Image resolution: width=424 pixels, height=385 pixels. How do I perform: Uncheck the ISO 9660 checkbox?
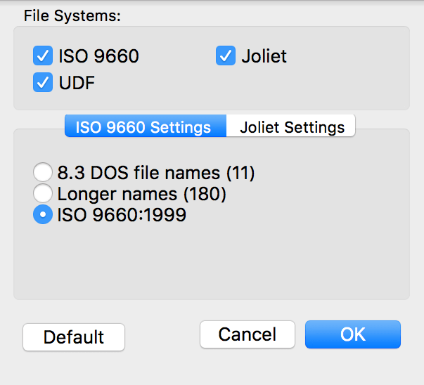[43, 56]
